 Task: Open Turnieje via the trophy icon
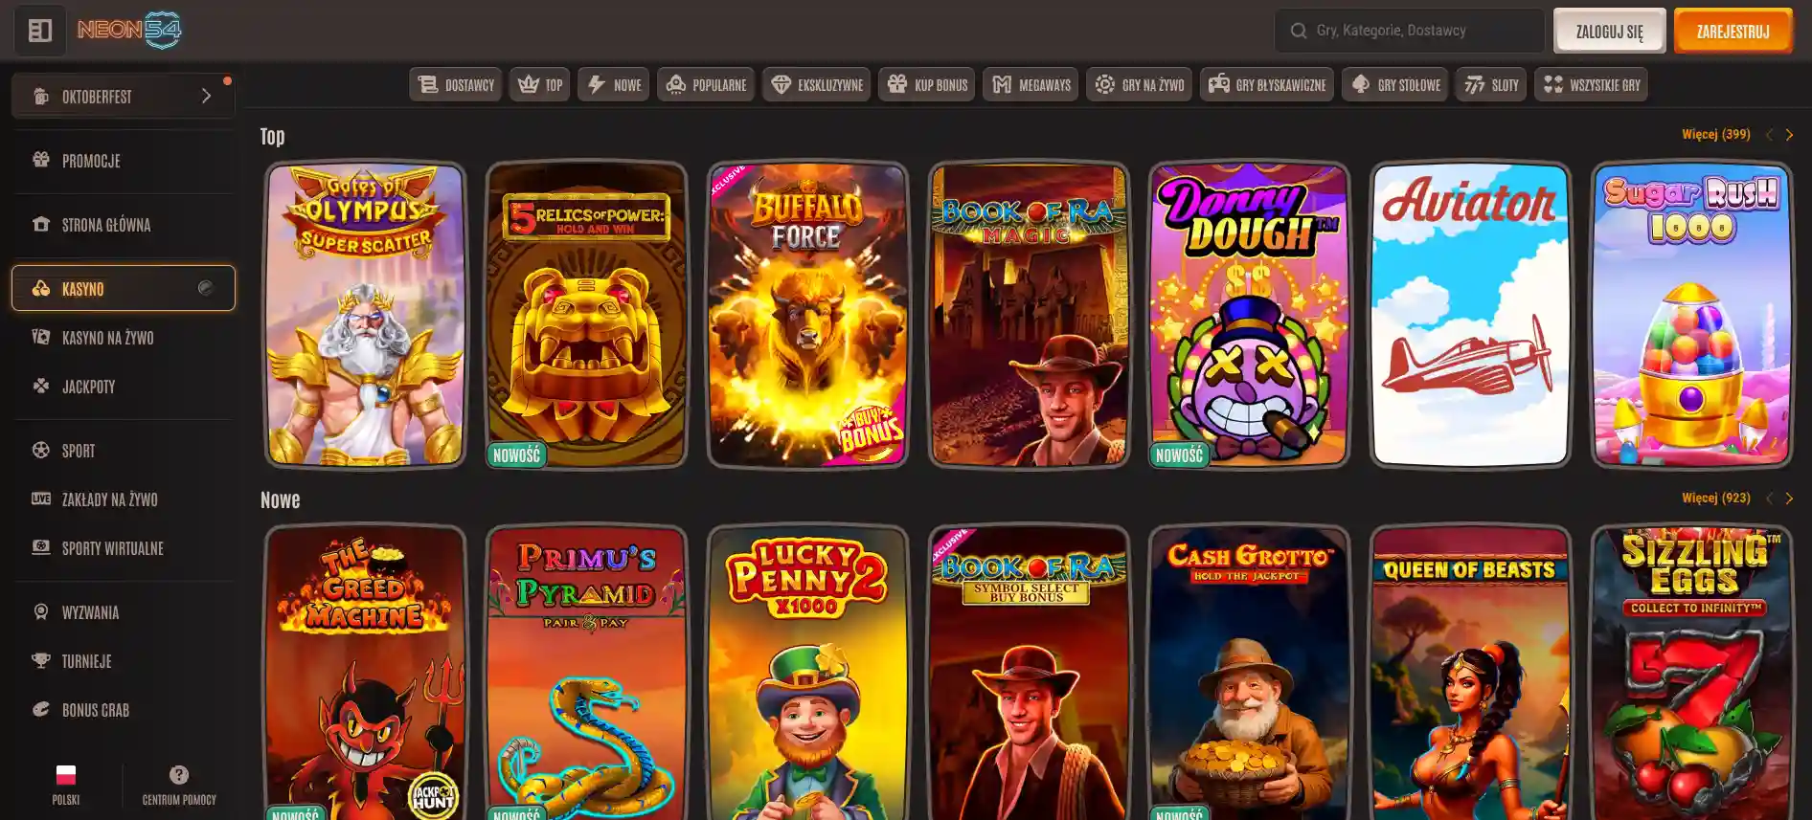pos(41,660)
